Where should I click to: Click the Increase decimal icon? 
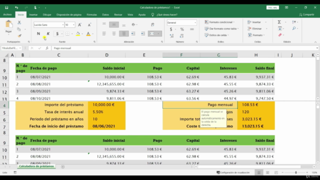(171, 36)
